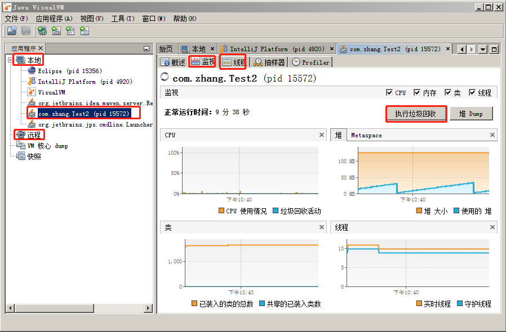Close the CPU chart panel
Screen dimensions: 506x332
click(322, 134)
